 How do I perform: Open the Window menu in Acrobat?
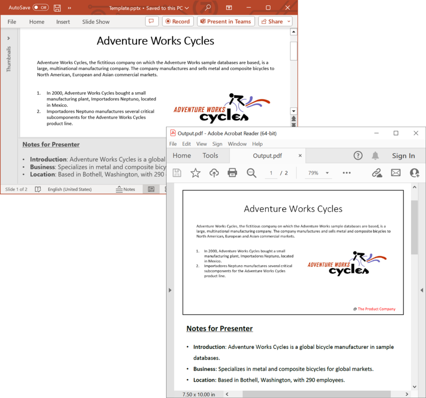pyautogui.click(x=238, y=143)
